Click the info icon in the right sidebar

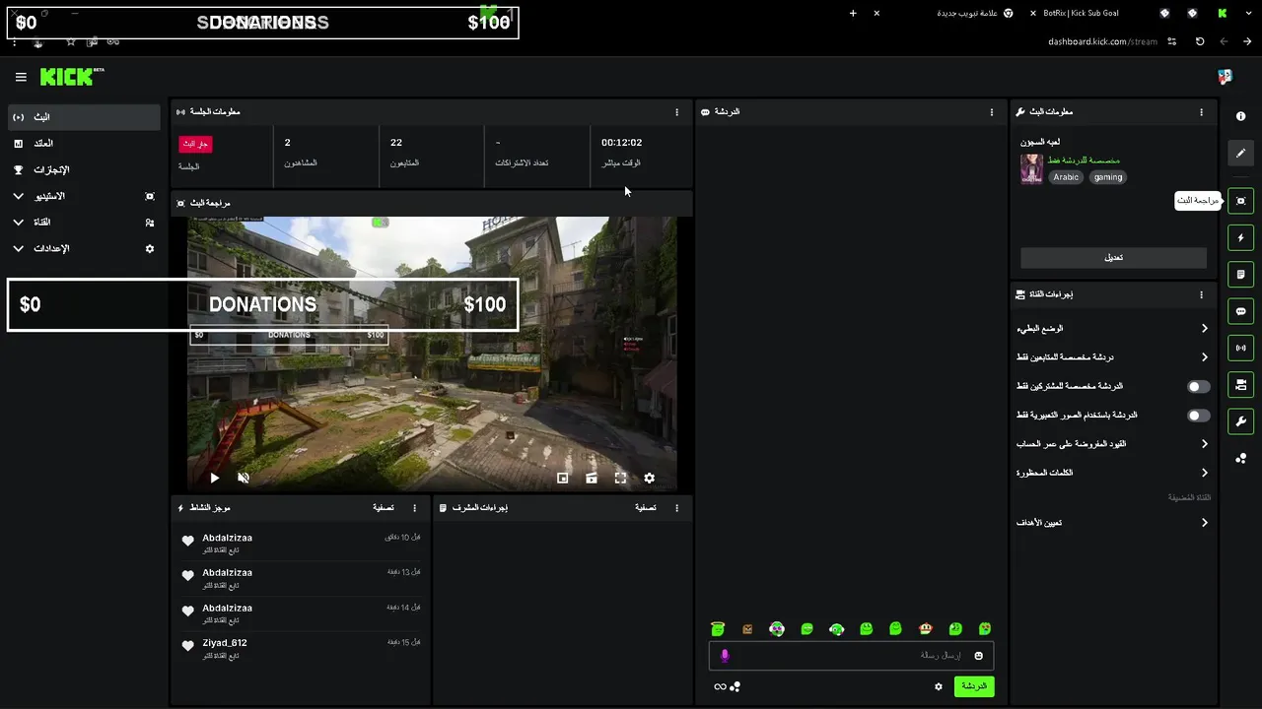click(x=1240, y=116)
